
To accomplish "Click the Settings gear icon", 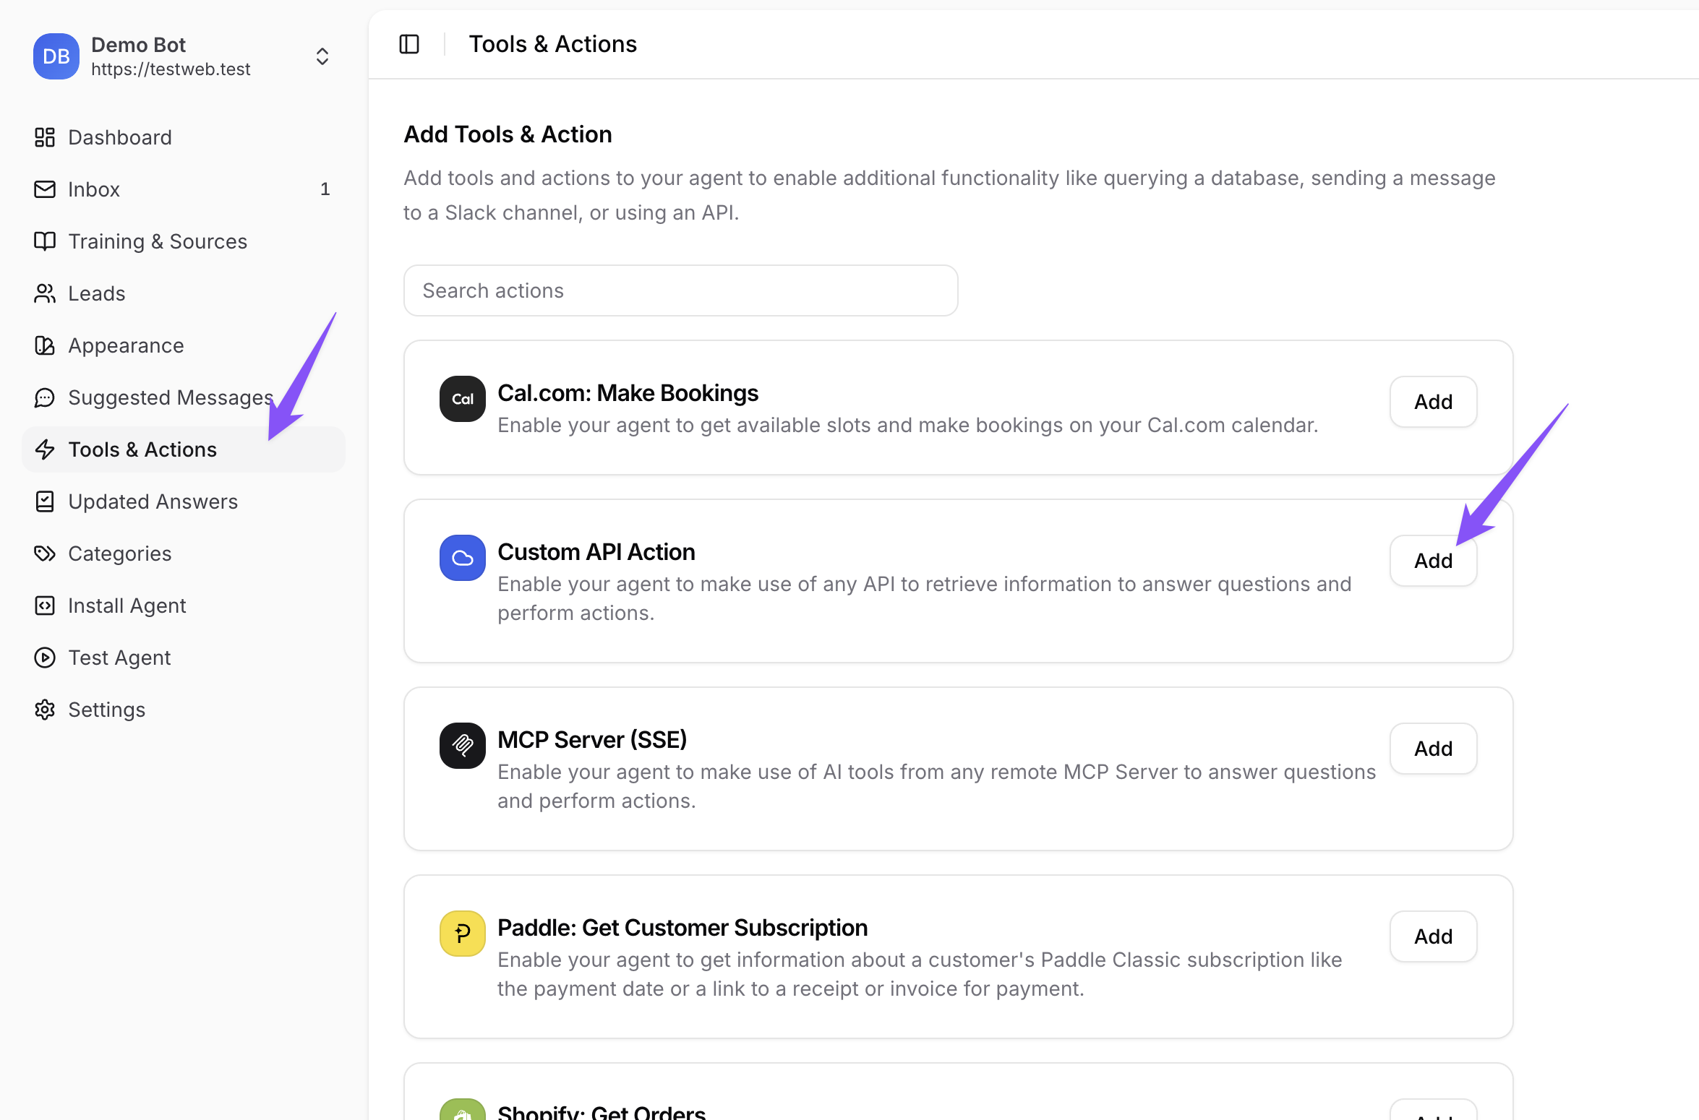I will 45,710.
